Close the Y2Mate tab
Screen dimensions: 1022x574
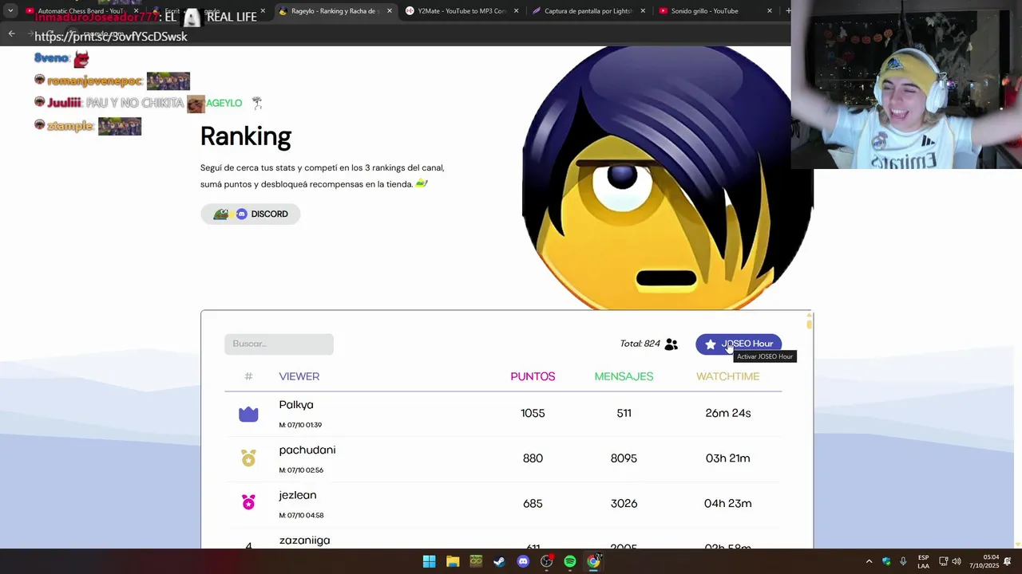tap(516, 11)
